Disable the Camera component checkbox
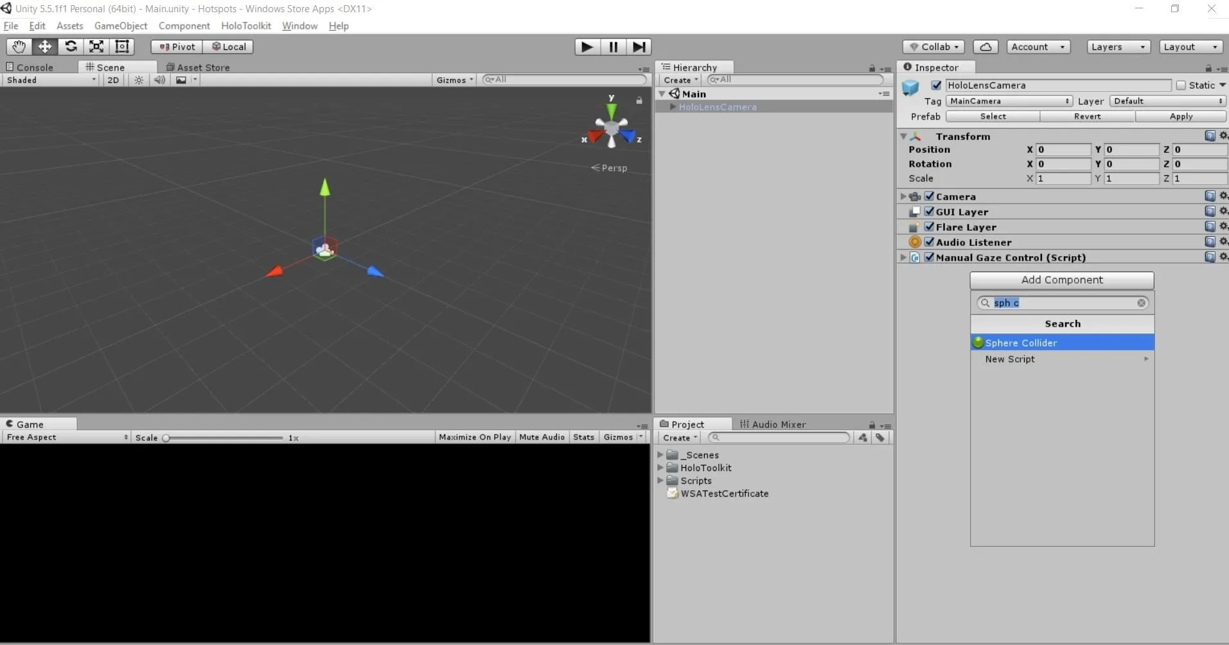The height and width of the screenshot is (645, 1229). click(x=929, y=196)
